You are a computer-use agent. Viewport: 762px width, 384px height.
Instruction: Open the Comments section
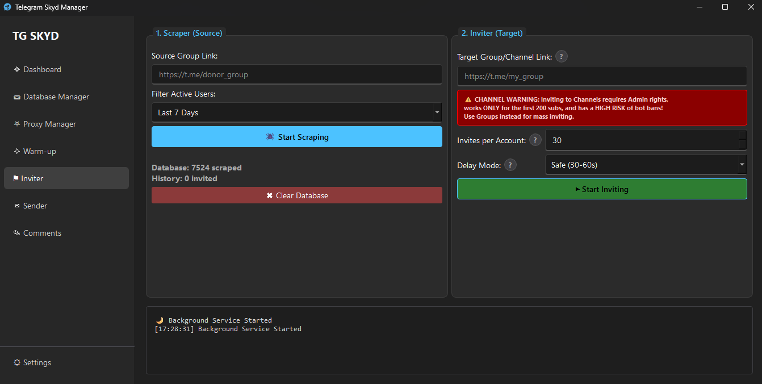tap(41, 233)
